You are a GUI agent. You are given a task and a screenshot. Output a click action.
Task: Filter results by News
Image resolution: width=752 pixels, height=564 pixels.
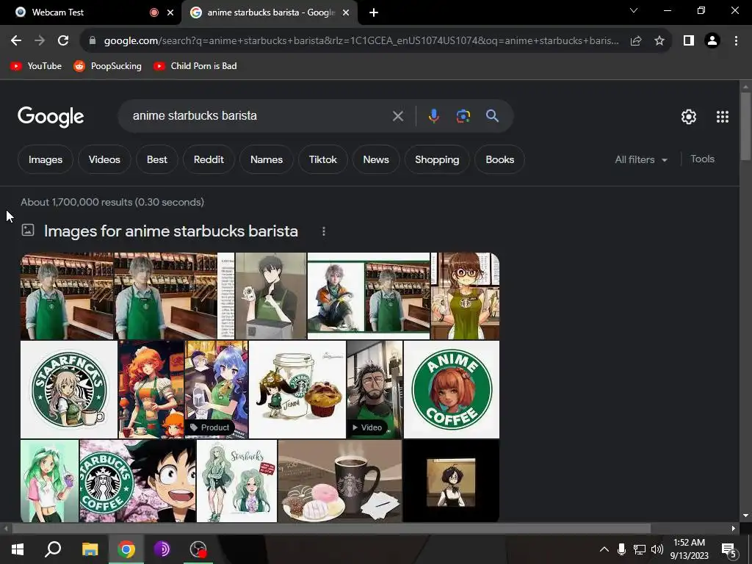click(x=376, y=159)
